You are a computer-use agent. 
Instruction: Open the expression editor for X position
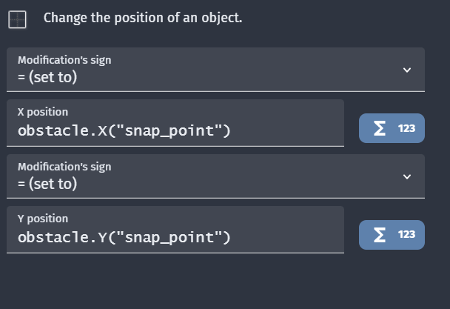[392, 128]
